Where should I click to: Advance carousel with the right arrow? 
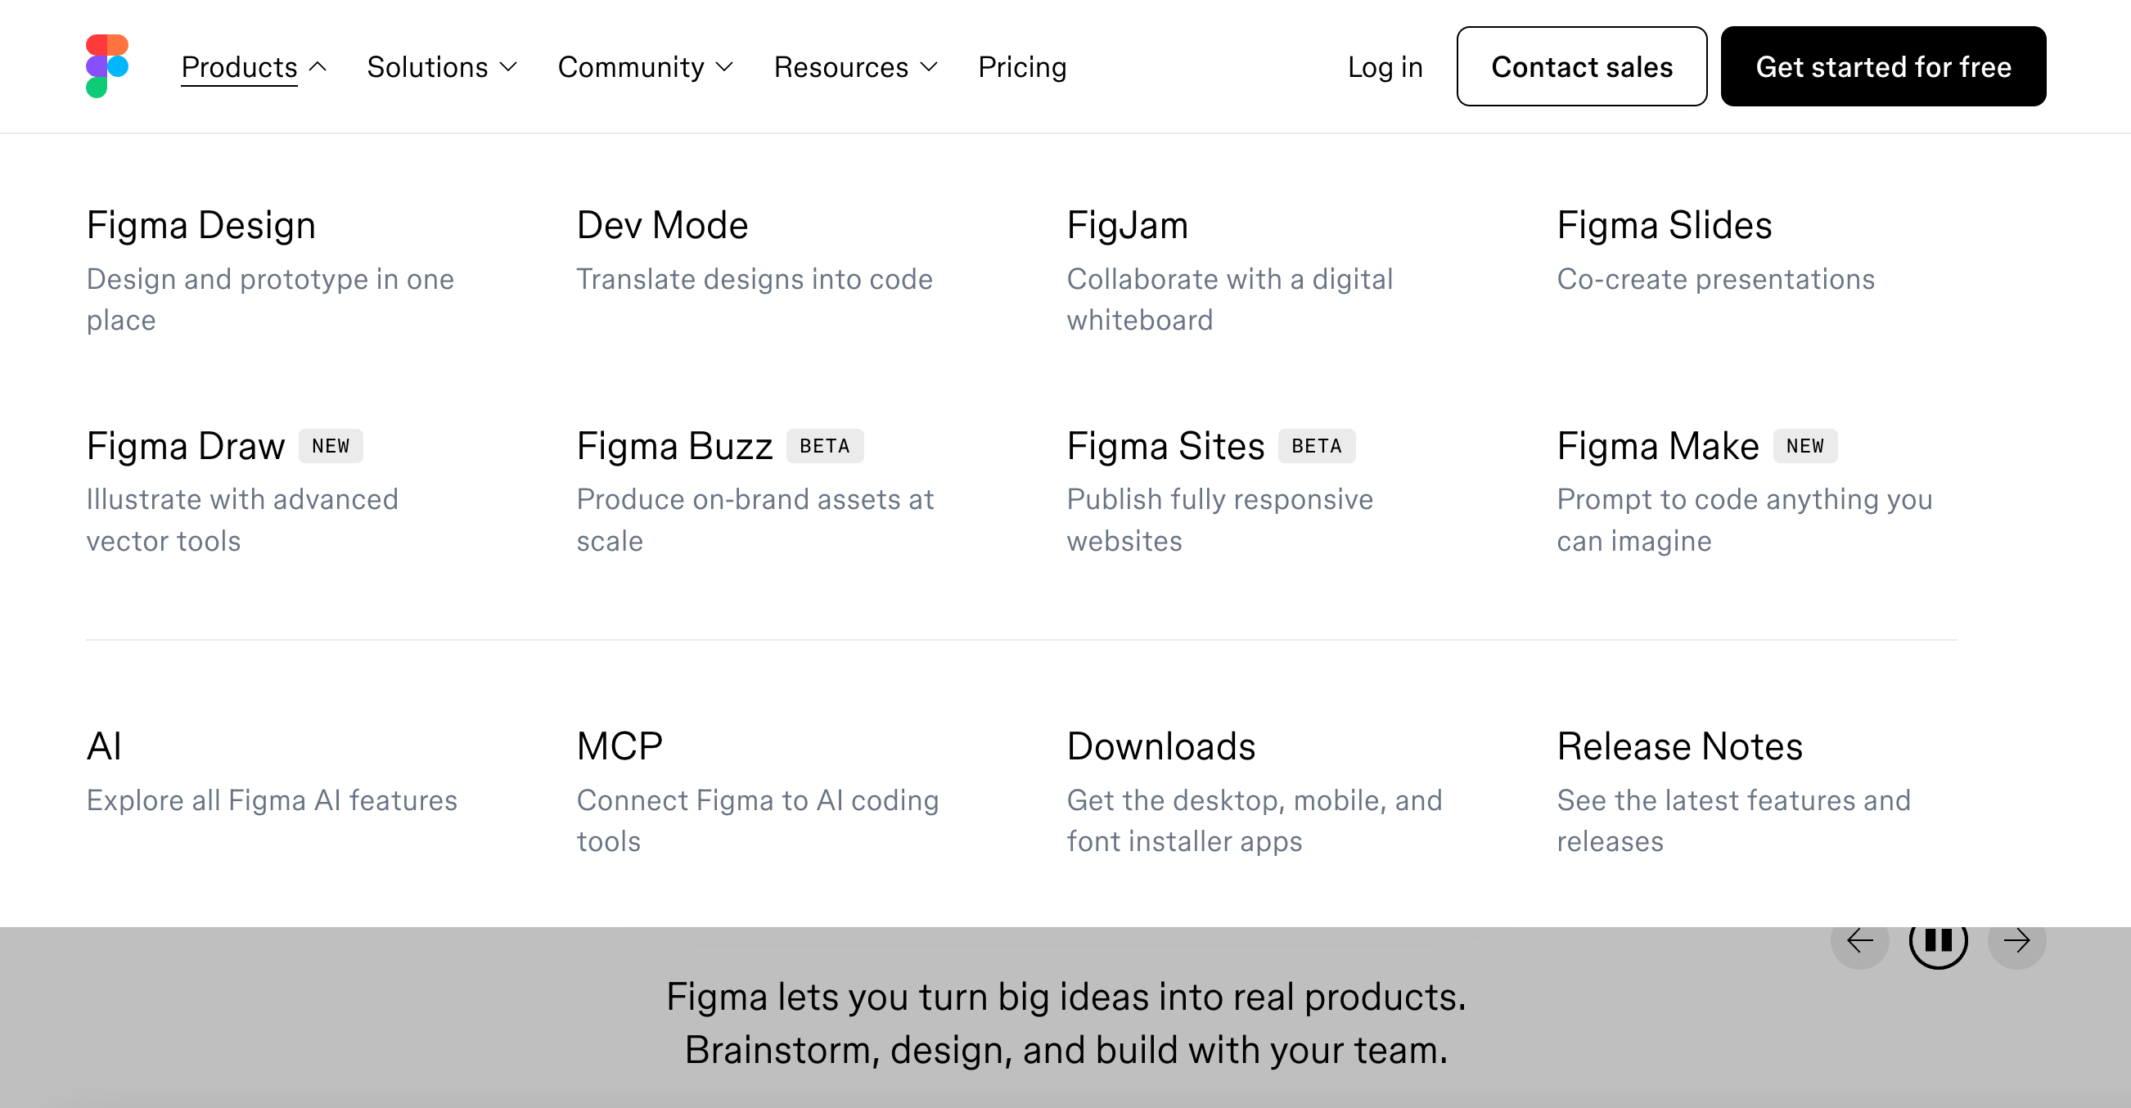(2016, 941)
